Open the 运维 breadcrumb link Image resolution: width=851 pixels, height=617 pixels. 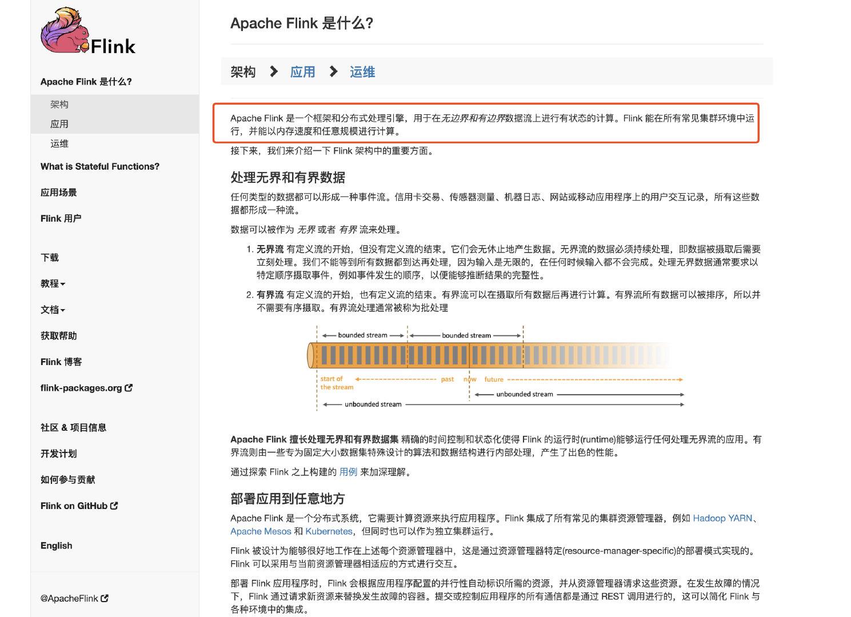click(x=362, y=72)
